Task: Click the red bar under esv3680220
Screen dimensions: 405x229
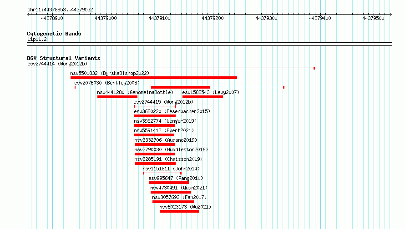Action: click(155, 116)
